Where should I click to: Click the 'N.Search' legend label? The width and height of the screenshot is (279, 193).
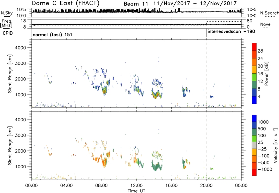pyautogui.click(x=269, y=13)
